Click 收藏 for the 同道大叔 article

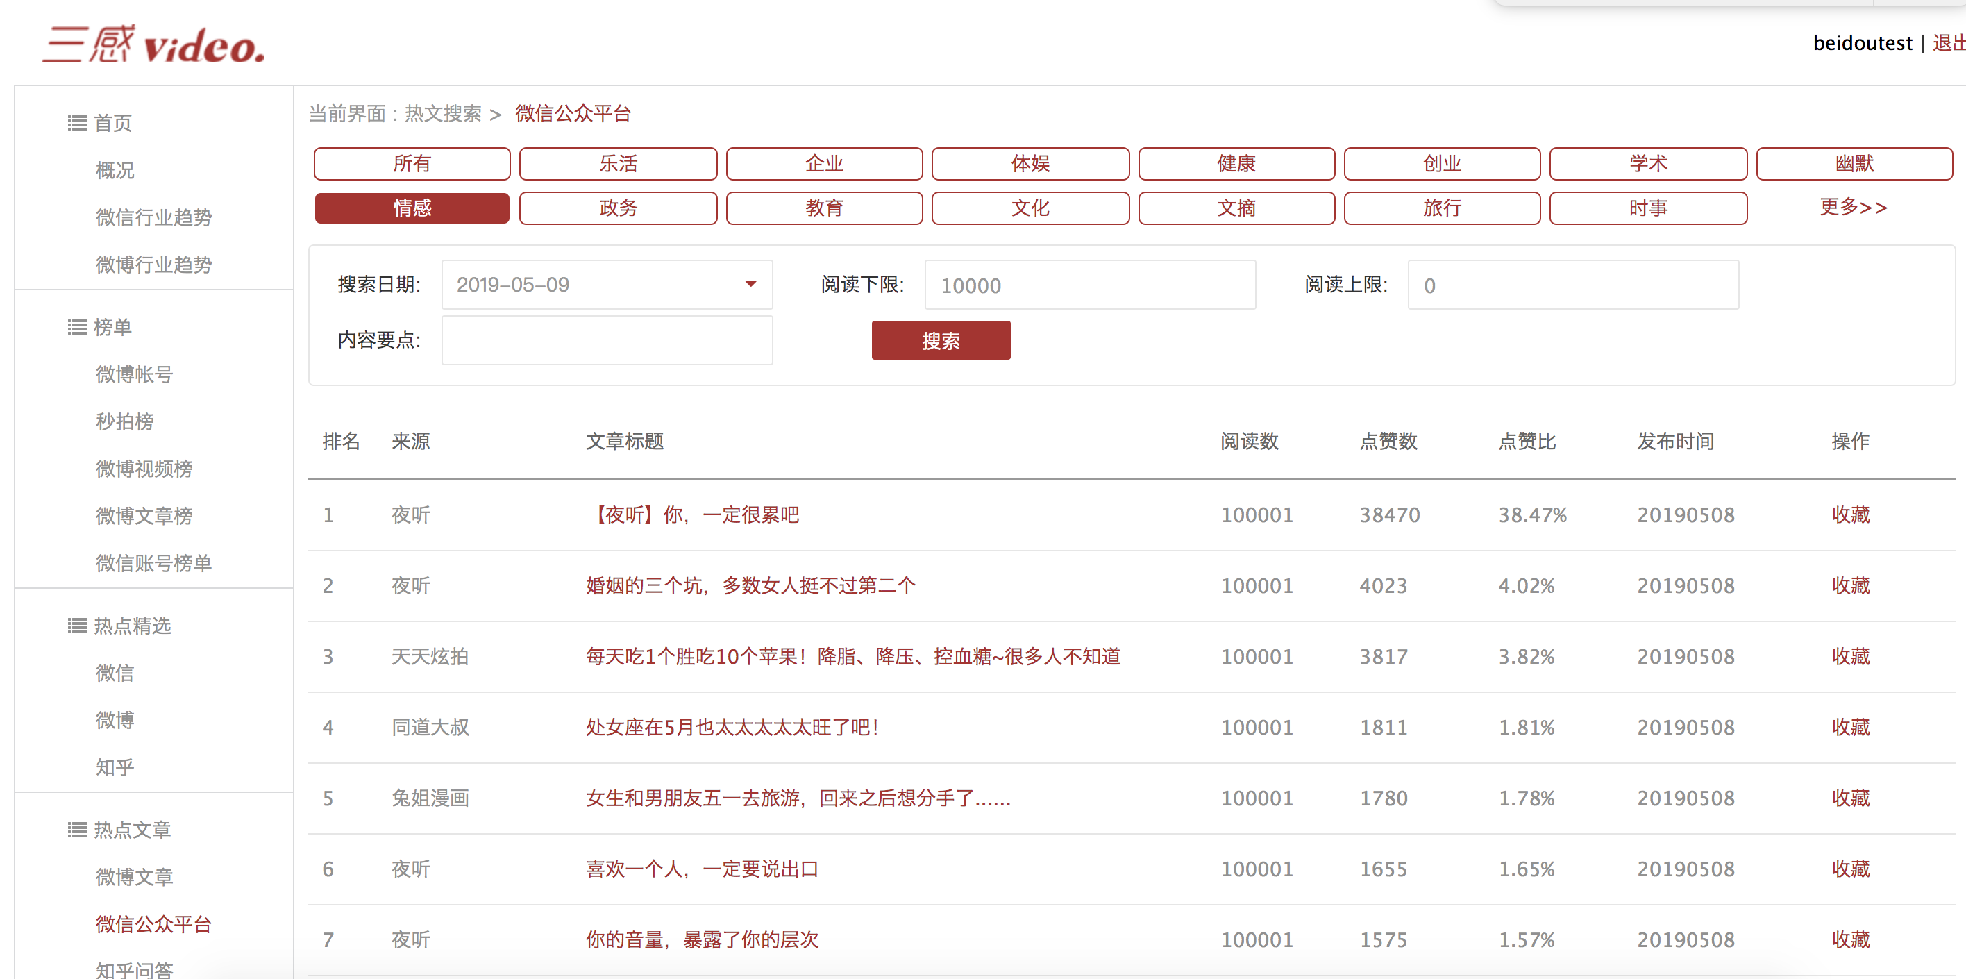pyautogui.click(x=1850, y=727)
